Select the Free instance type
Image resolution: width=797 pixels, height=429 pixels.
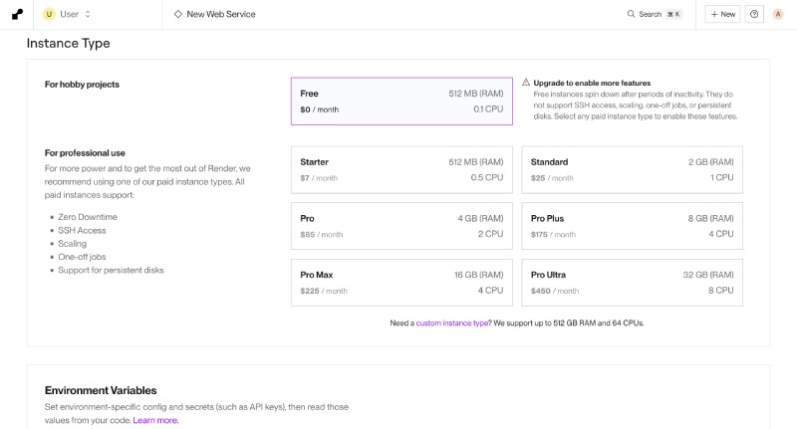tap(401, 102)
